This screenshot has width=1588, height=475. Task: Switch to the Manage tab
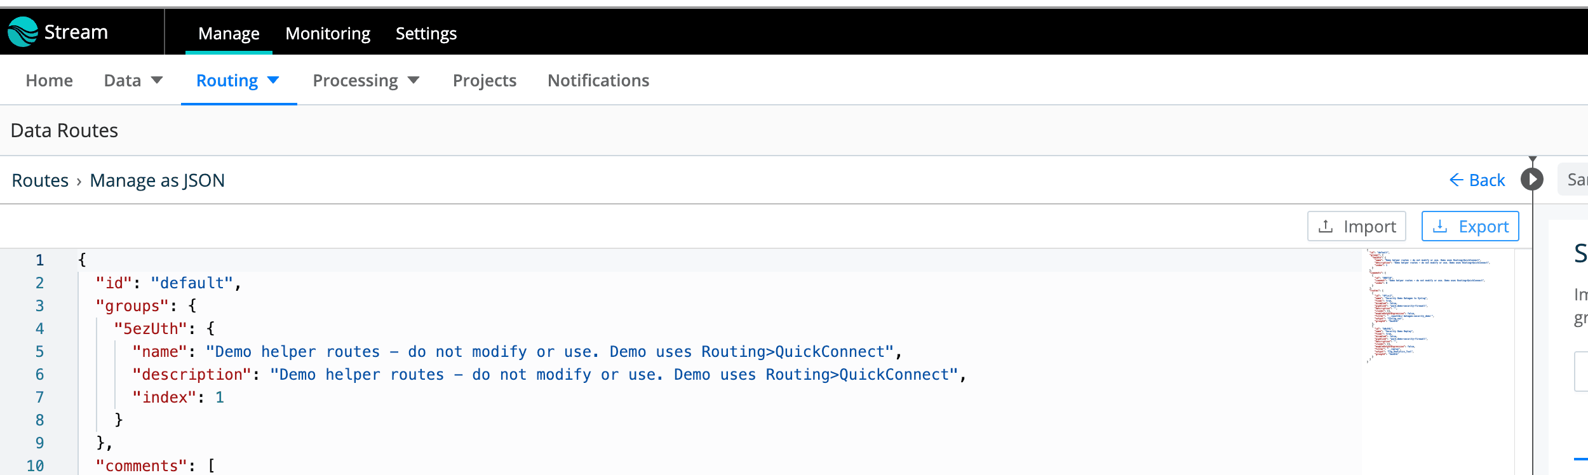pyautogui.click(x=229, y=33)
